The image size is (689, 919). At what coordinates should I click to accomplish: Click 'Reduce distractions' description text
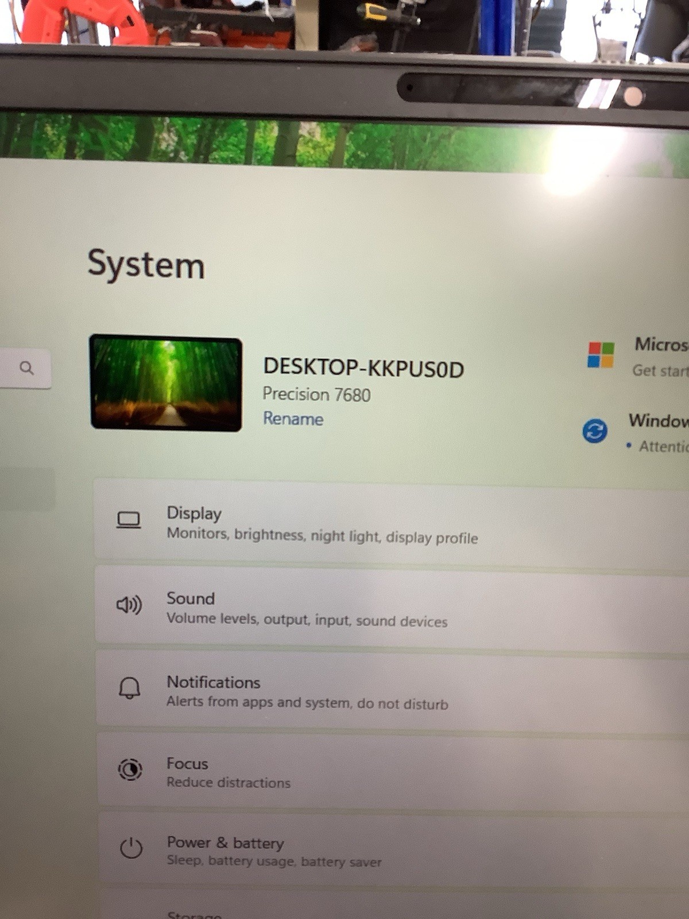pos(229,782)
